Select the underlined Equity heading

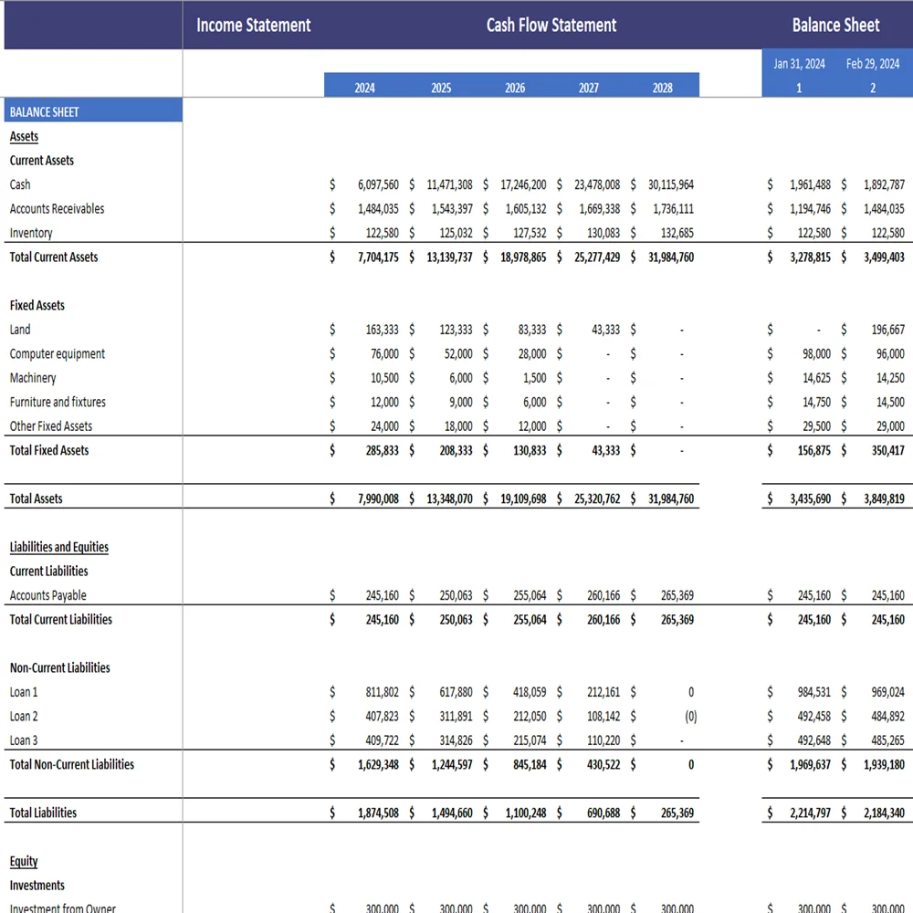24,861
